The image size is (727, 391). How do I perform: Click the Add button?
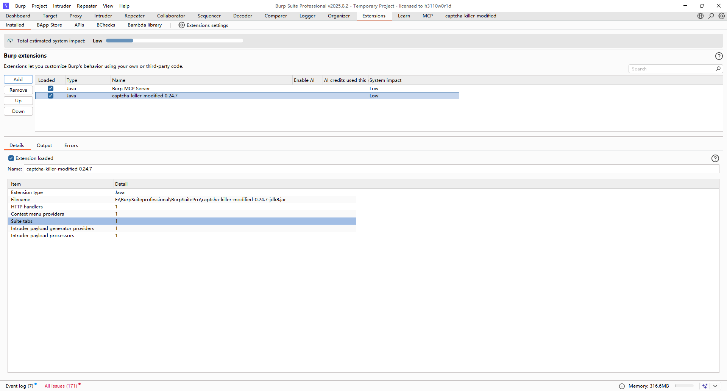pos(18,80)
